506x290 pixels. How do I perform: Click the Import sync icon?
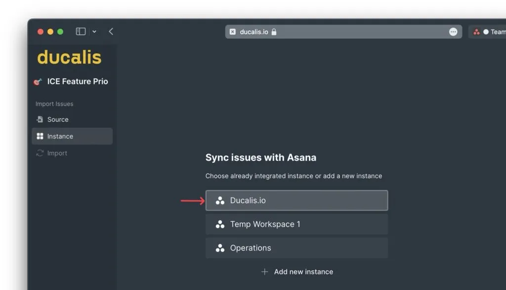click(40, 153)
